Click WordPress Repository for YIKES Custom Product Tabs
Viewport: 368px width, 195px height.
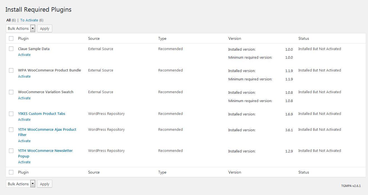point(106,113)
